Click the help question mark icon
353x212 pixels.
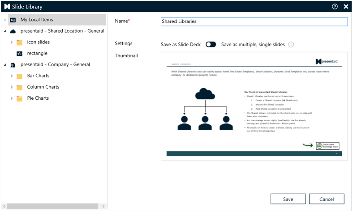click(335, 7)
